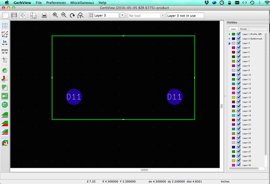
Task: Open the Layer 3 selection dropdown
Action: pyautogui.click(x=104, y=16)
